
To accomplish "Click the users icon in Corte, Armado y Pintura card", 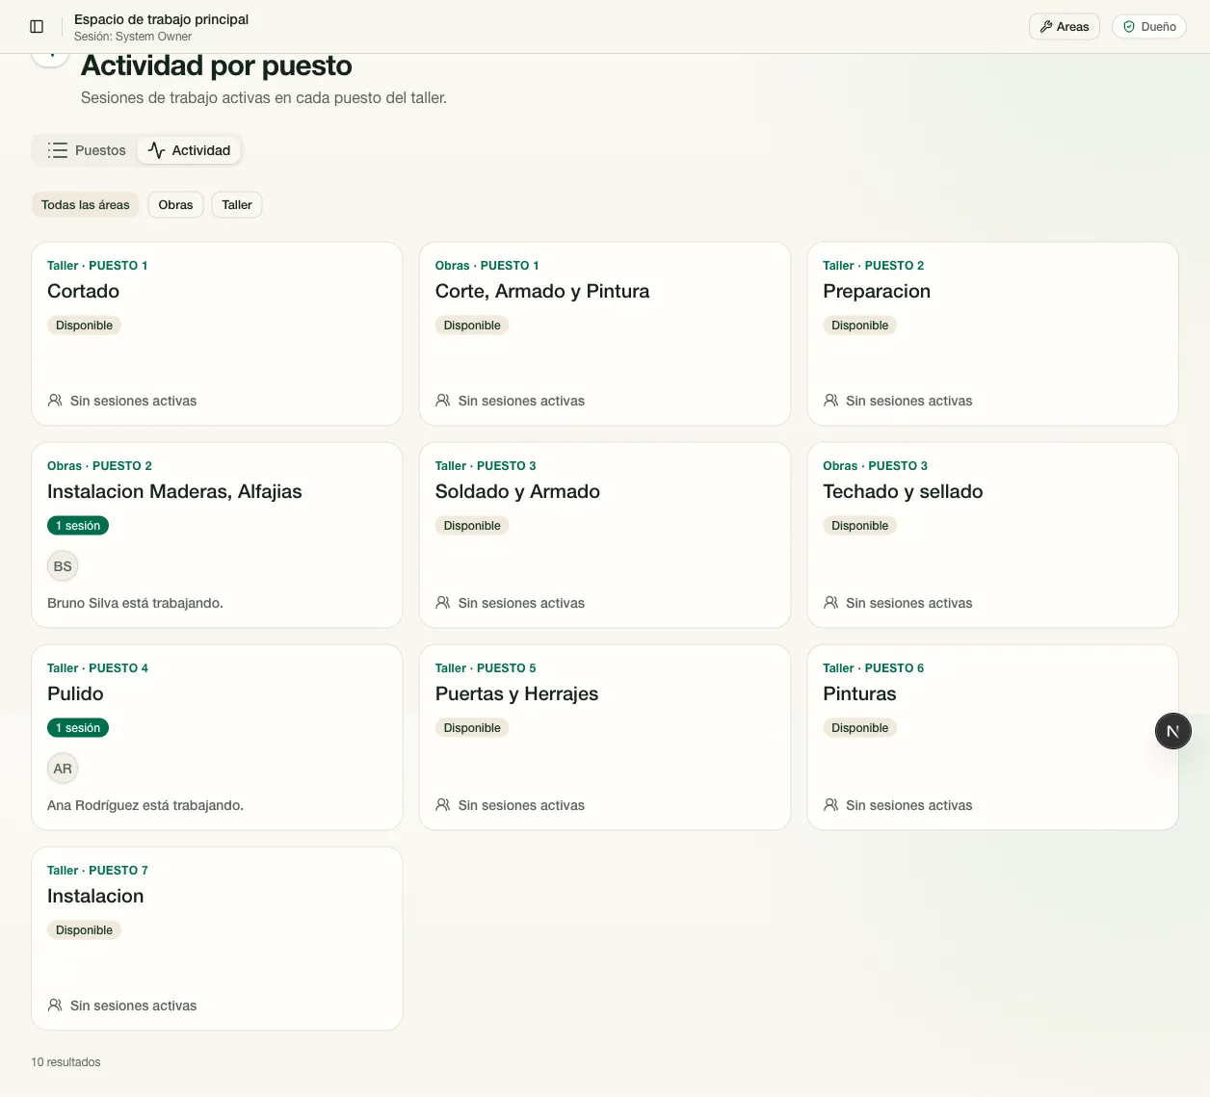I will click(x=443, y=400).
